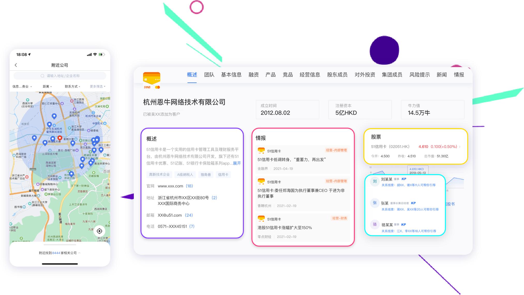Screen dimensions: 524x295
Task: Click the 8444 nearby company count
Action: click(56, 253)
